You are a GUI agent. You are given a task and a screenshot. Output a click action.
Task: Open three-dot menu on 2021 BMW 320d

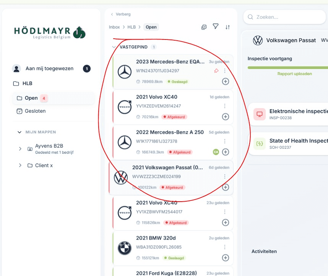tap(225, 247)
